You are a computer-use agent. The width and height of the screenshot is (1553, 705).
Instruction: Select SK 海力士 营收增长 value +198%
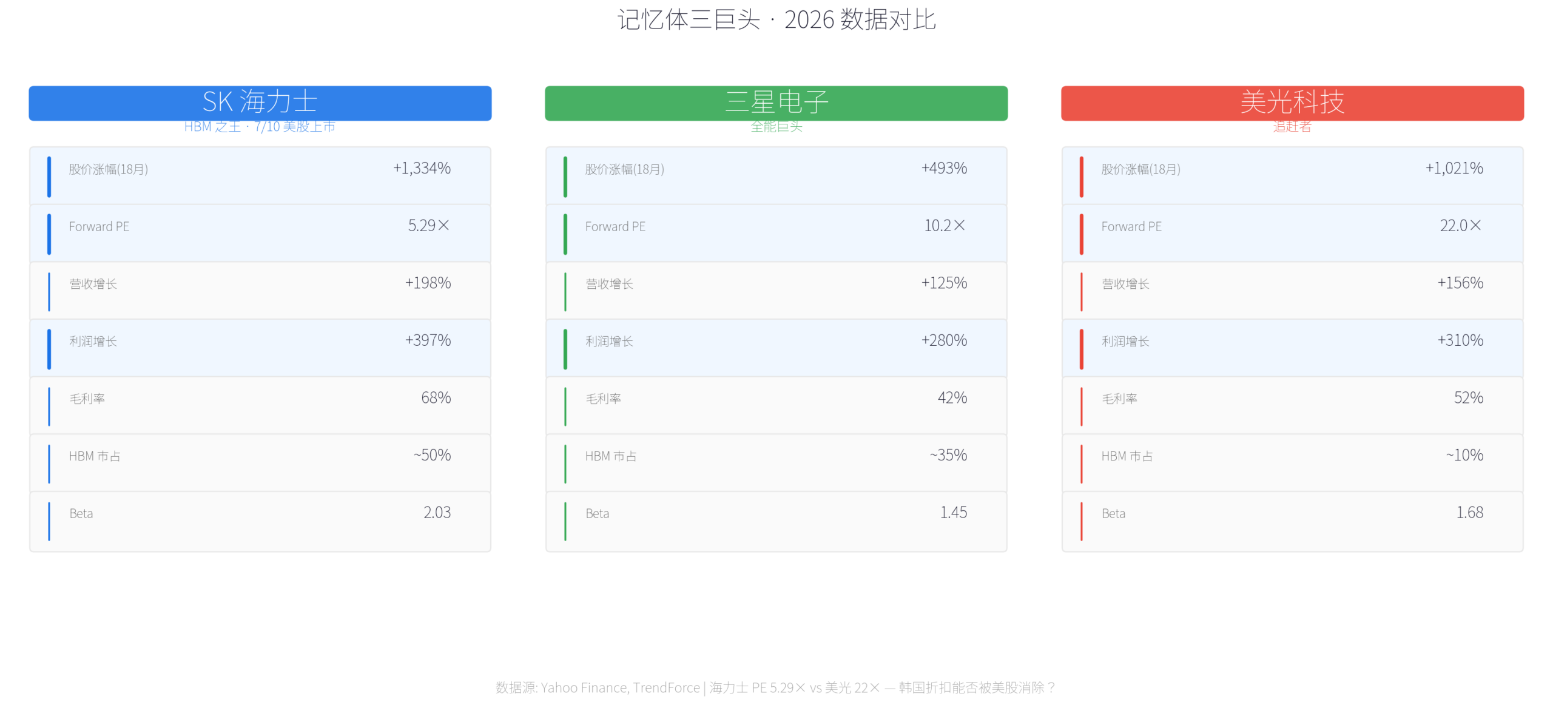pos(428,283)
